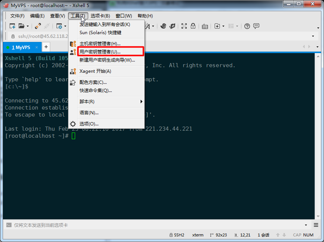Image resolution: width=324 pixels, height=242 pixels.
Task: Click the address bar lock icon
Action: click(13, 36)
